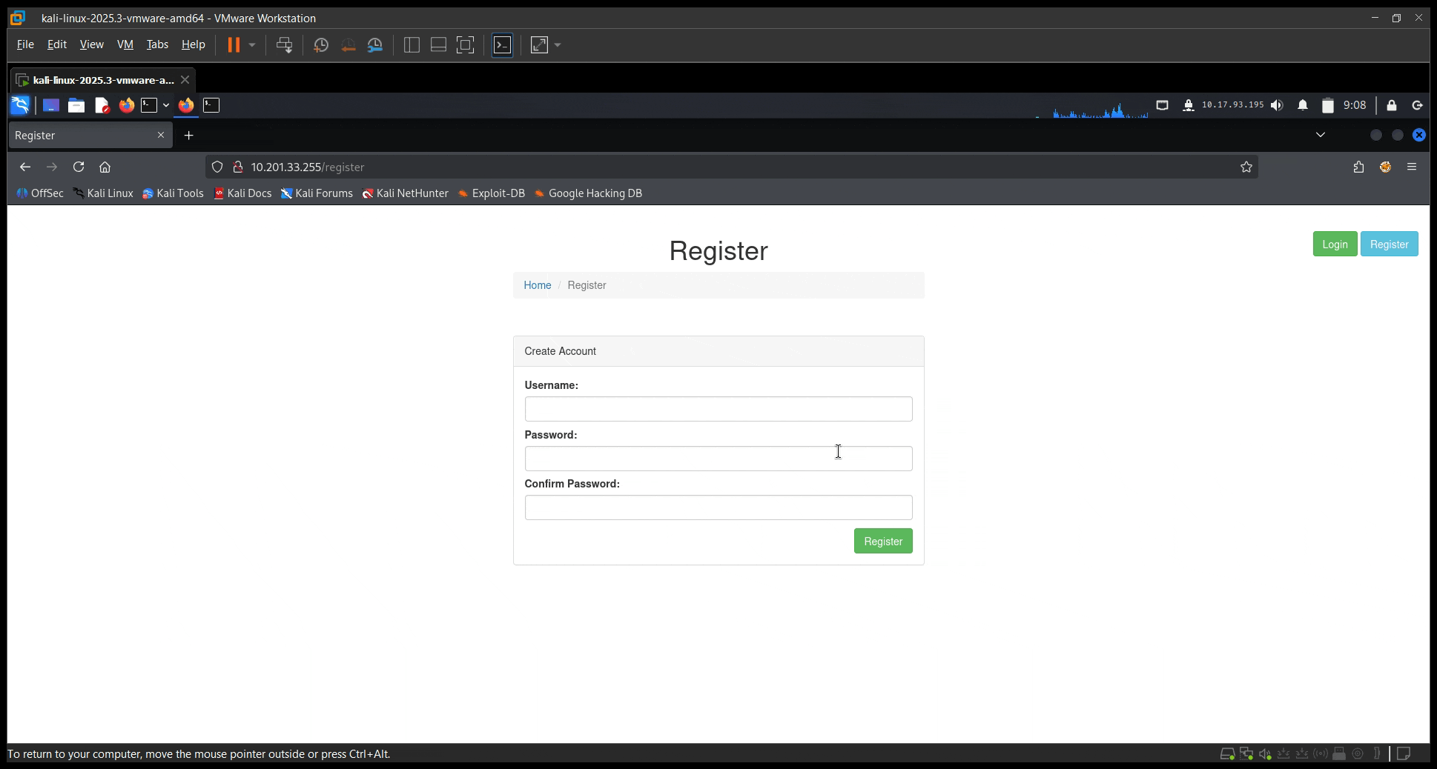Viewport: 1437px width, 769px height.
Task: Follow the Home breadcrumb link
Action: 537,285
